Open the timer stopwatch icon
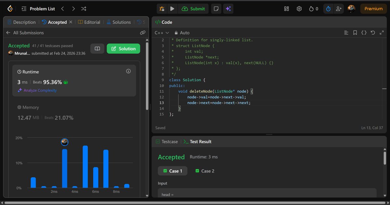390x205 pixels. click(328, 9)
